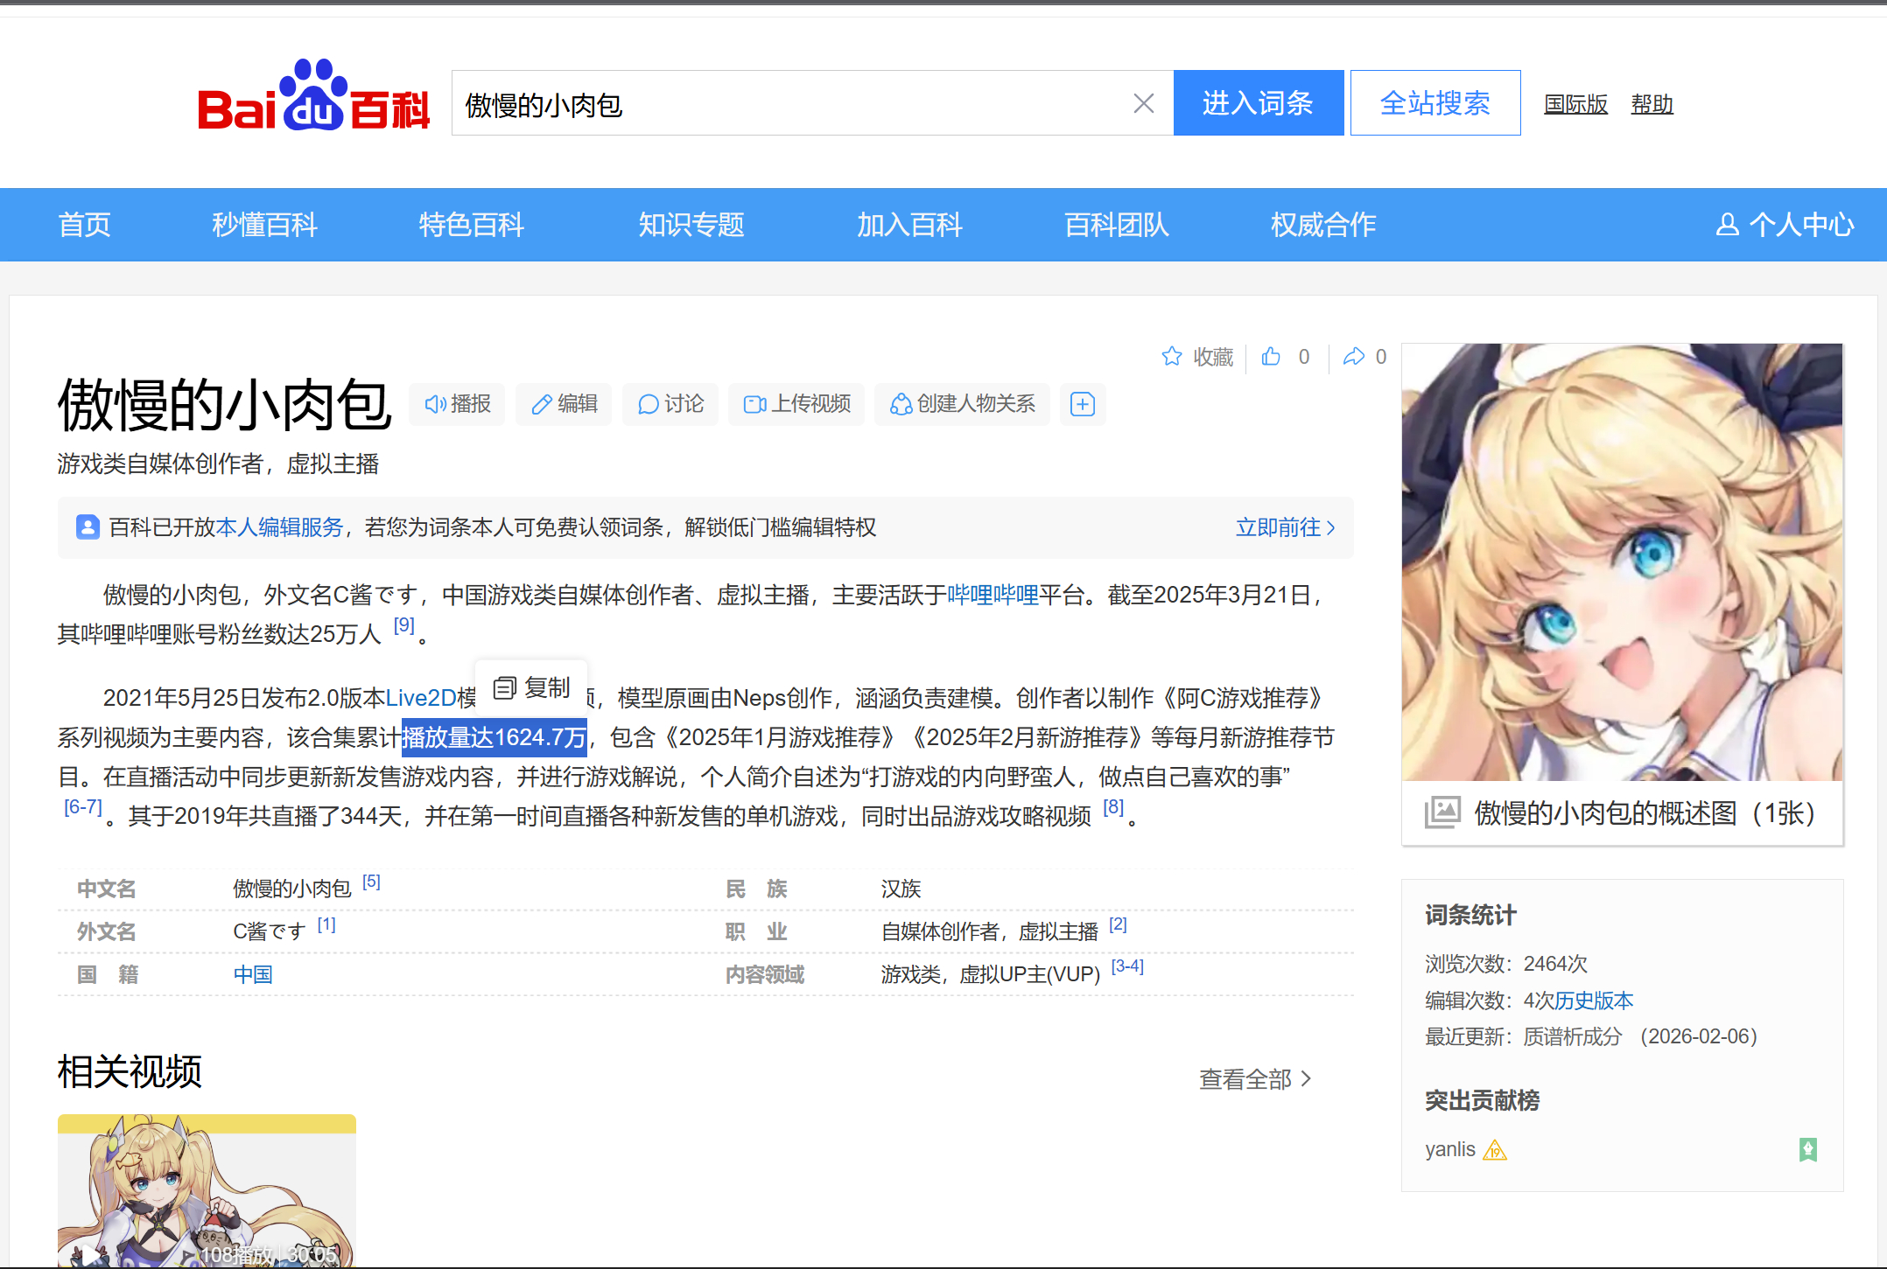This screenshot has width=1887, height=1269.
Task: Click the share arrow icon
Action: [1354, 357]
